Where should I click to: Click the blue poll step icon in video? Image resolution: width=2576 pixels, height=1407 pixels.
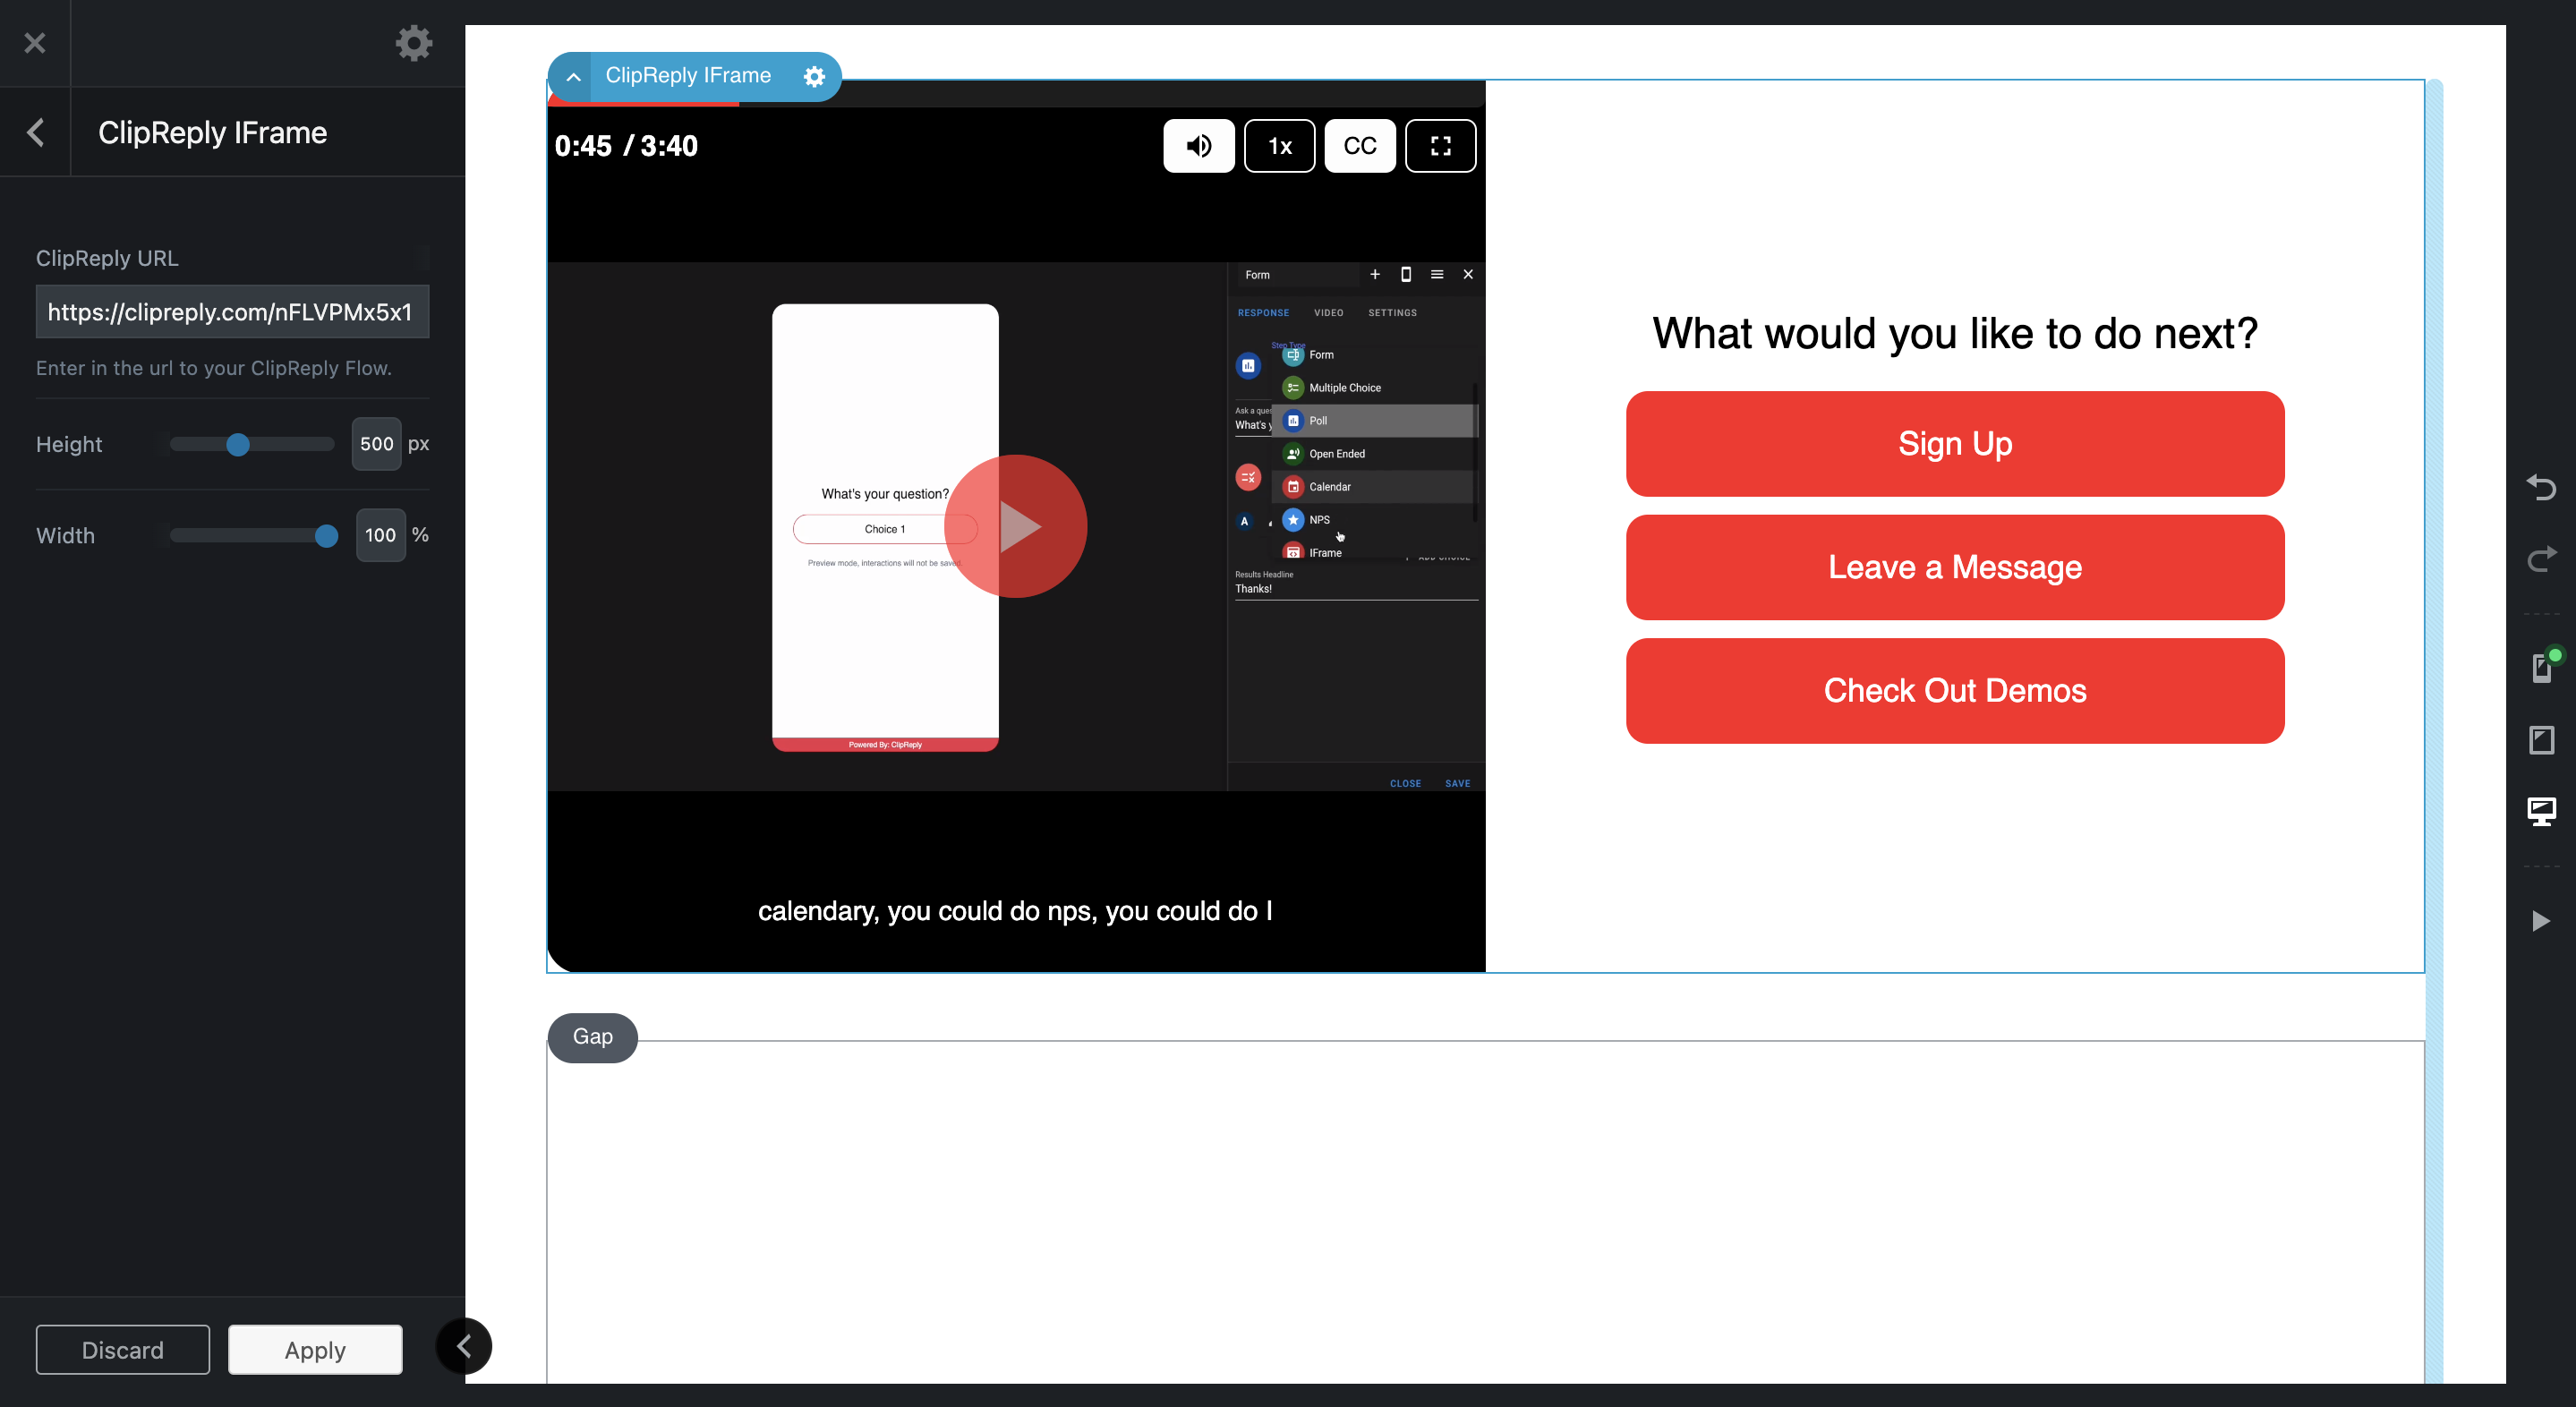1248,366
